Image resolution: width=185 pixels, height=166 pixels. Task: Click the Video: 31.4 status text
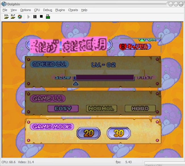[26, 162]
